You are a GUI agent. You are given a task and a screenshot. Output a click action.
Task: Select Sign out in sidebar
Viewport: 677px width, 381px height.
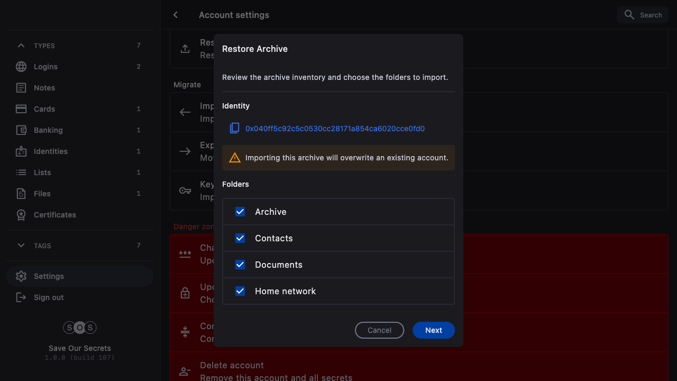point(48,297)
